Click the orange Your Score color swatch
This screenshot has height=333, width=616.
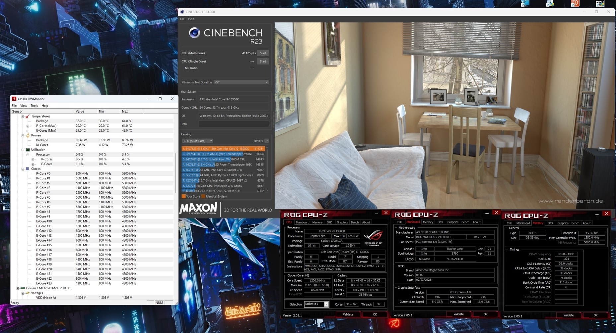[x=183, y=196]
